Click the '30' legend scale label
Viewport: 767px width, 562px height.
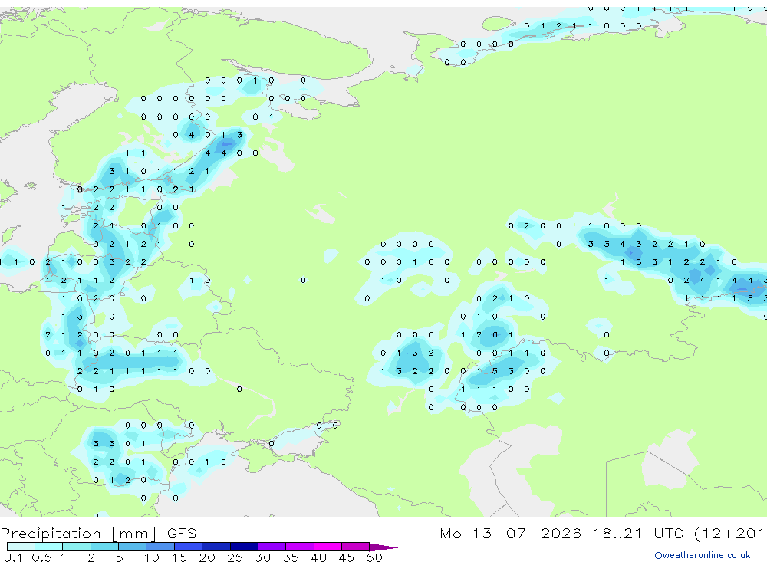click(x=263, y=557)
